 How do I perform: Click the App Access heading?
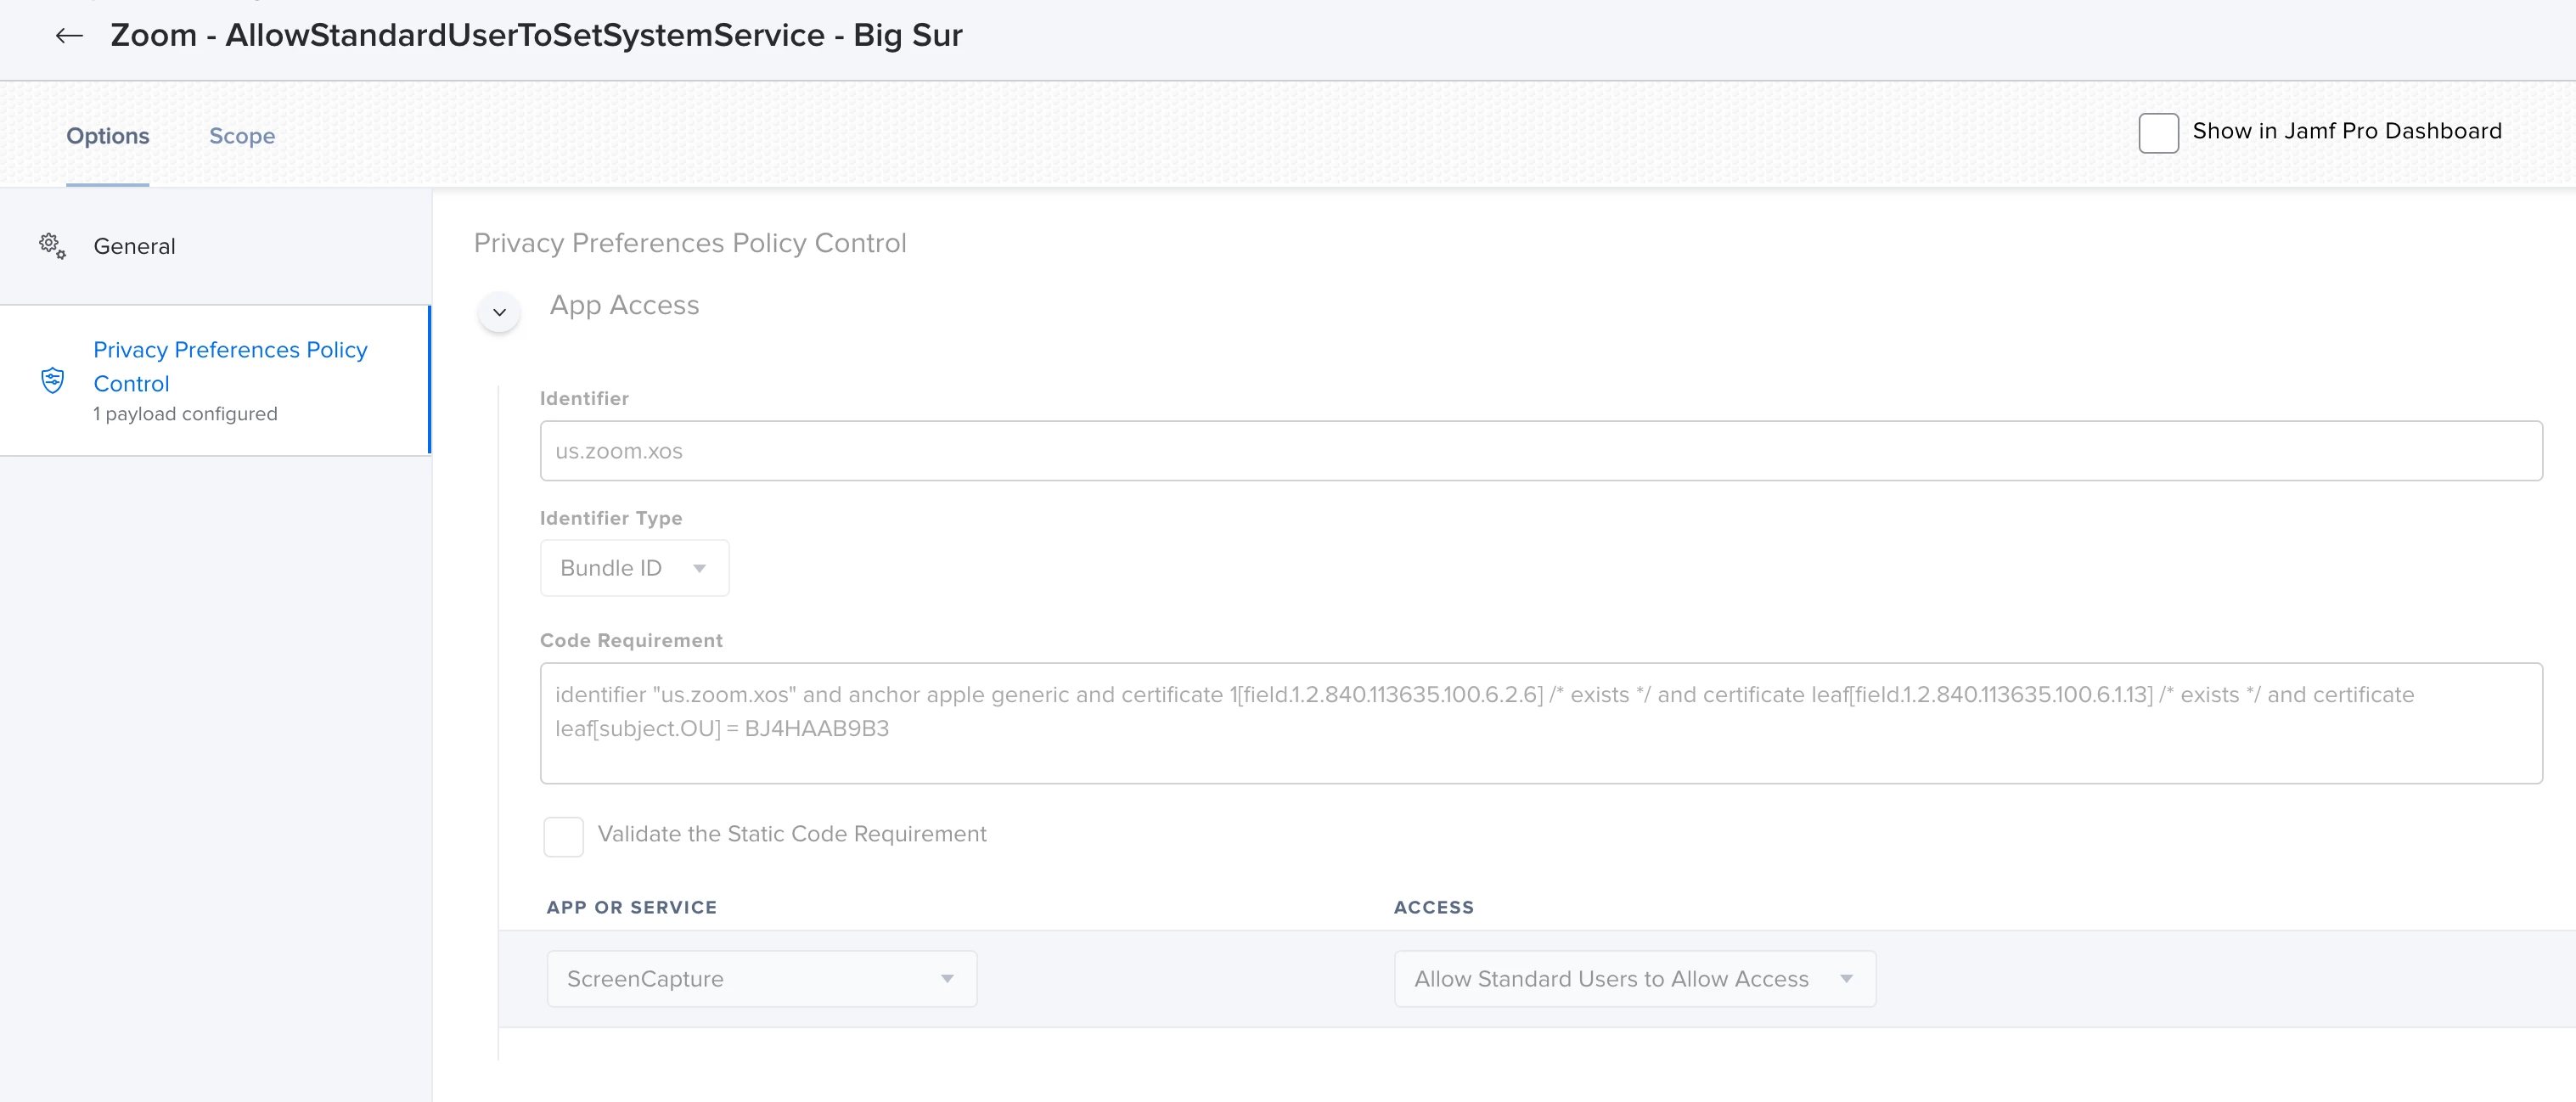click(624, 305)
